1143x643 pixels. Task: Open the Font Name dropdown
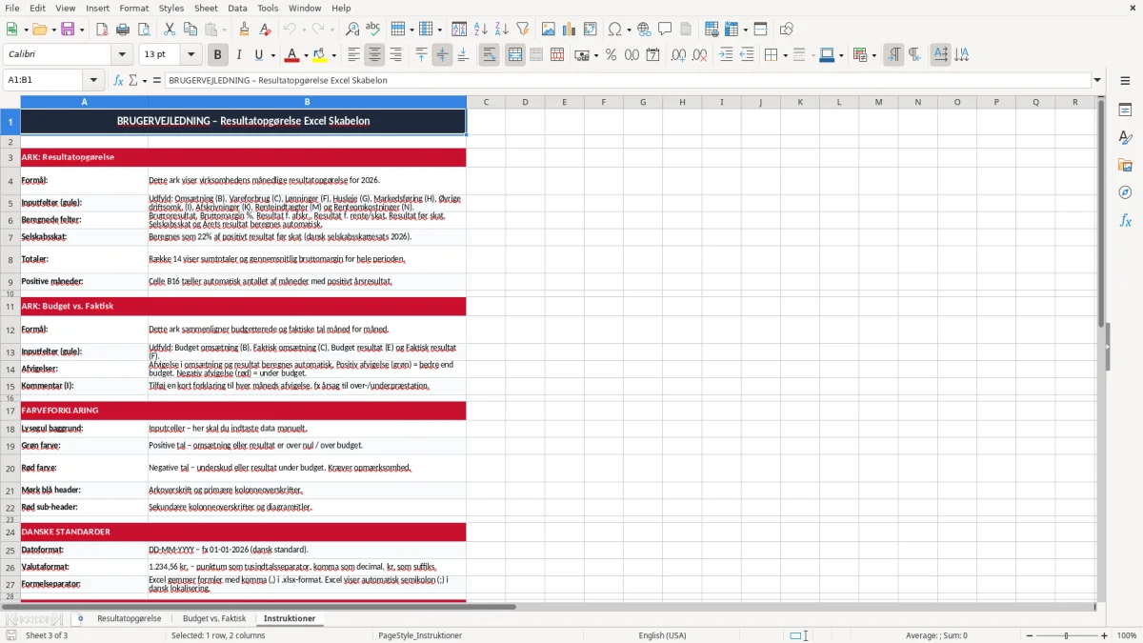121,55
